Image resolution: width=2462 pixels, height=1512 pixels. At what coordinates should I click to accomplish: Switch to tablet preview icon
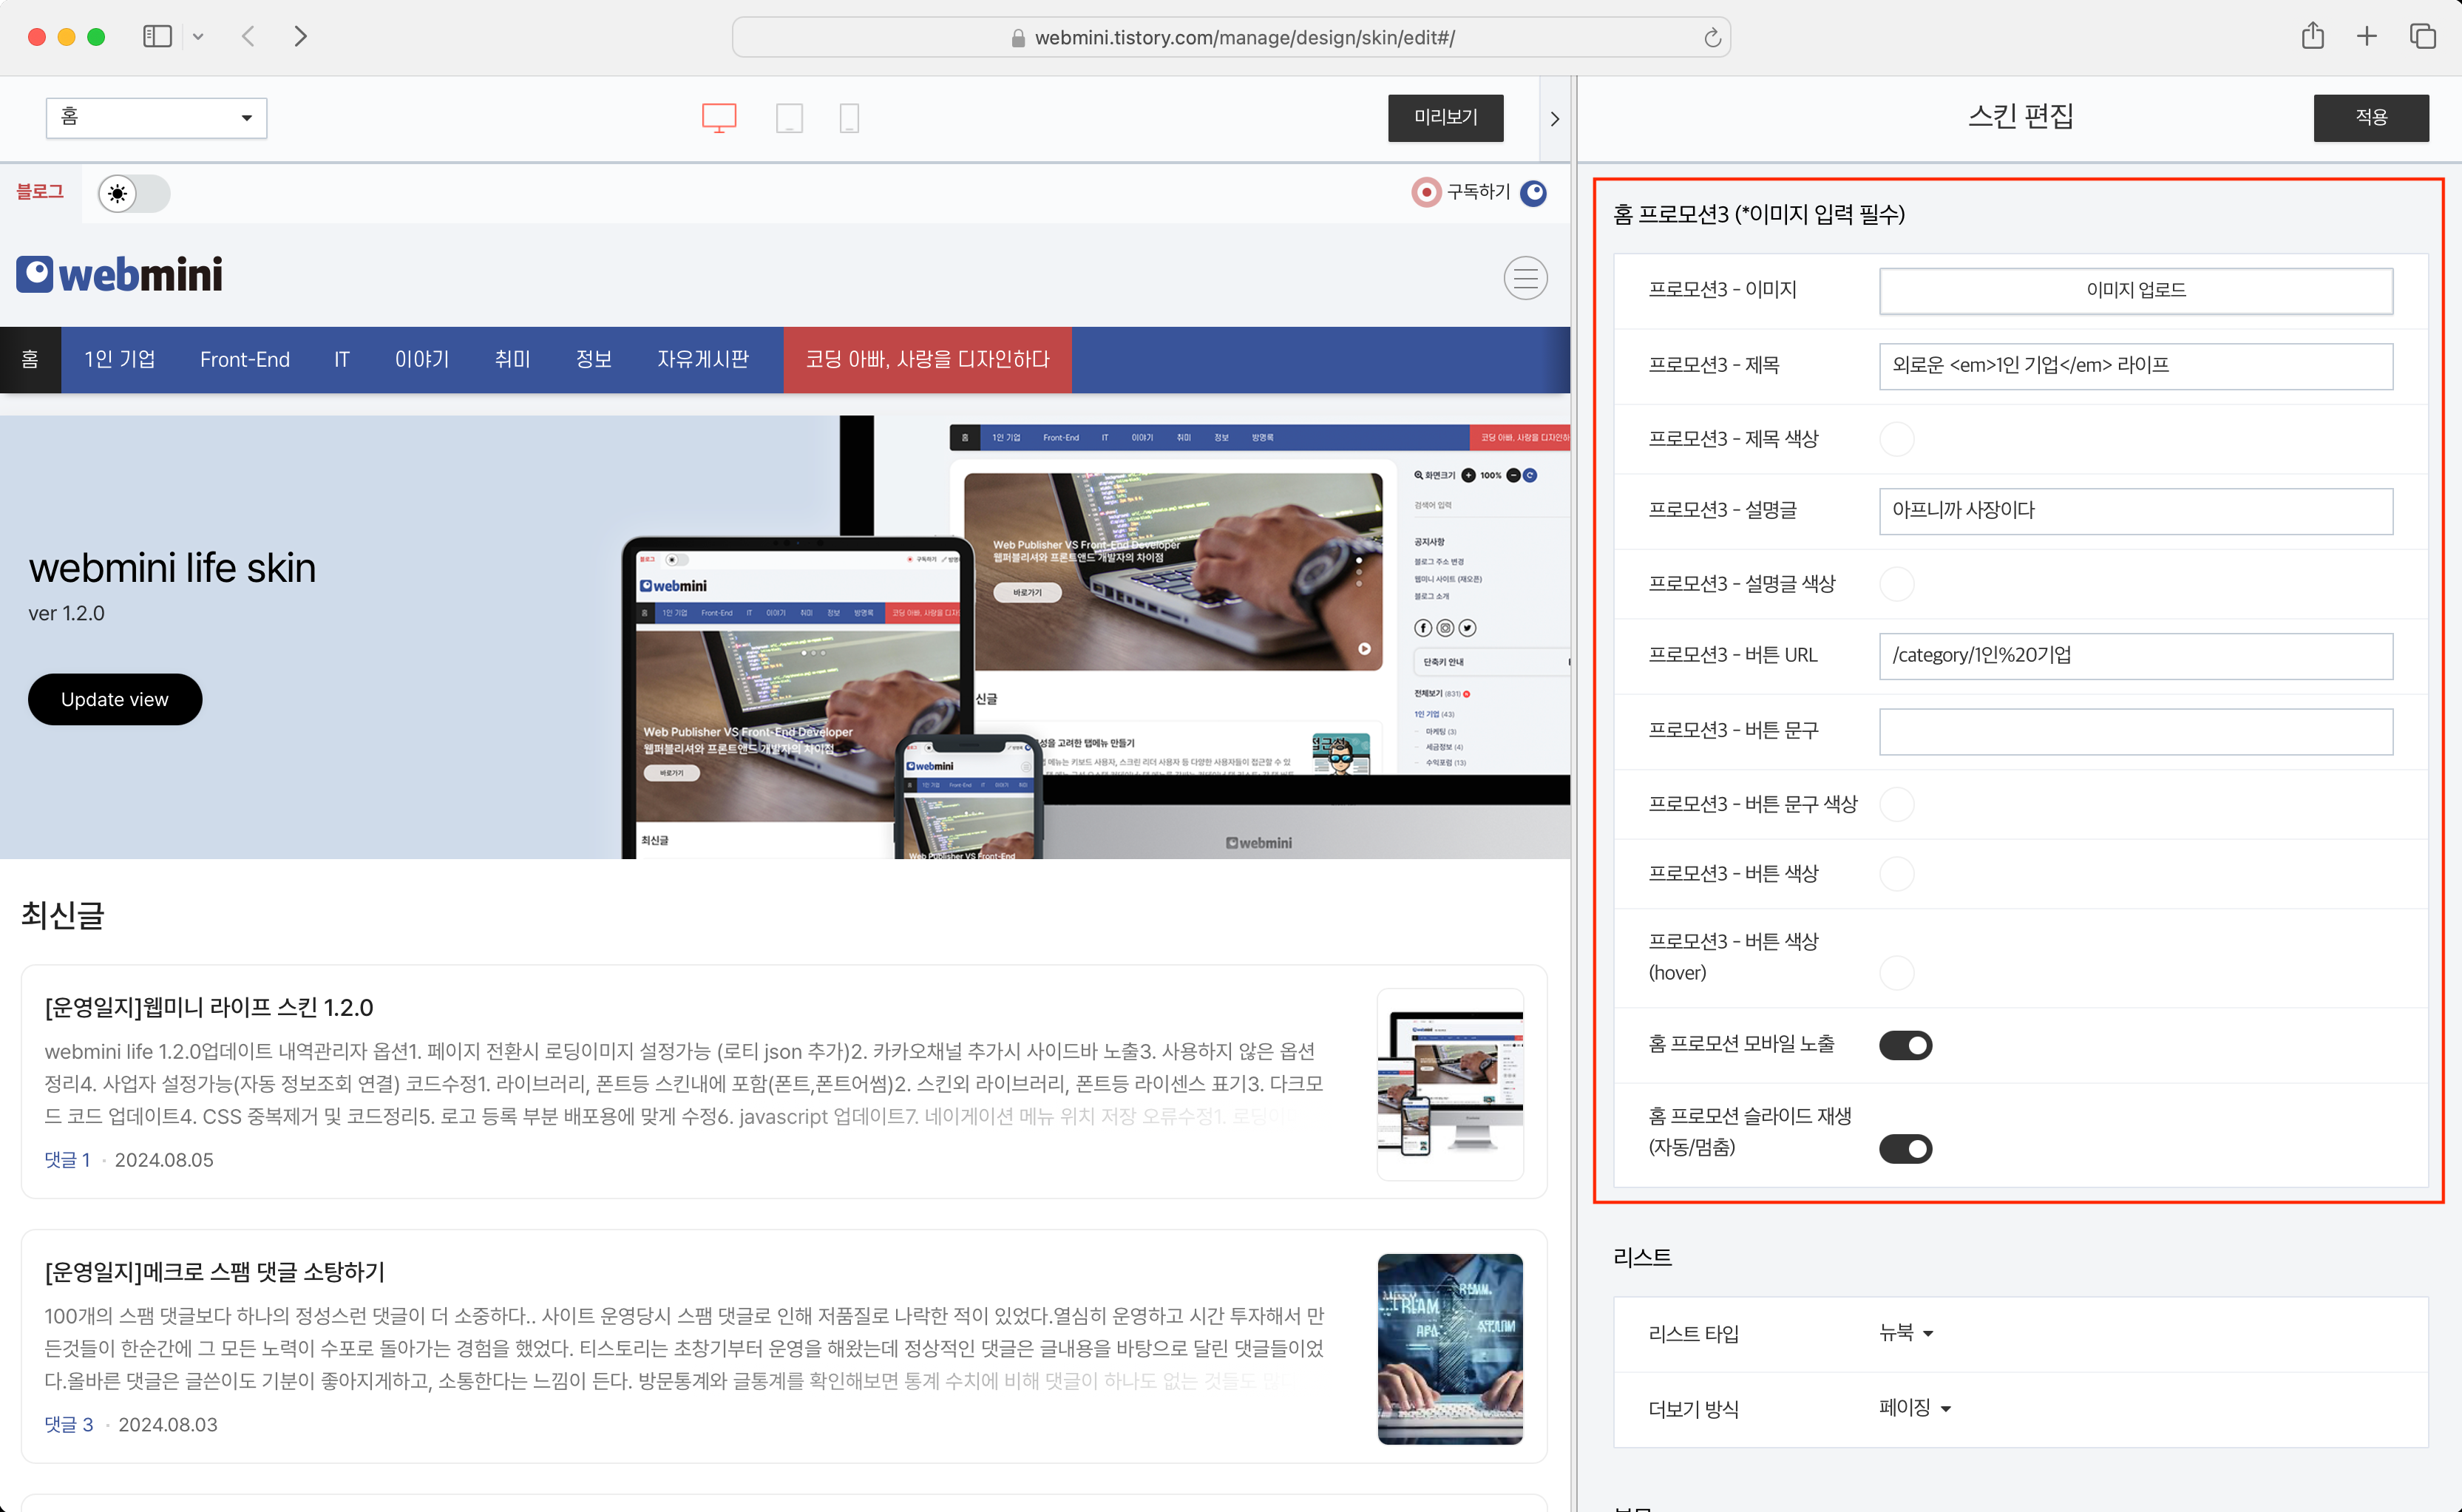[789, 118]
